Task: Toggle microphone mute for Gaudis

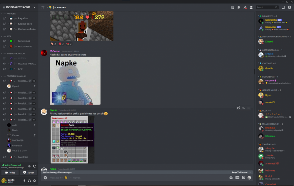Action: tap(24, 181)
